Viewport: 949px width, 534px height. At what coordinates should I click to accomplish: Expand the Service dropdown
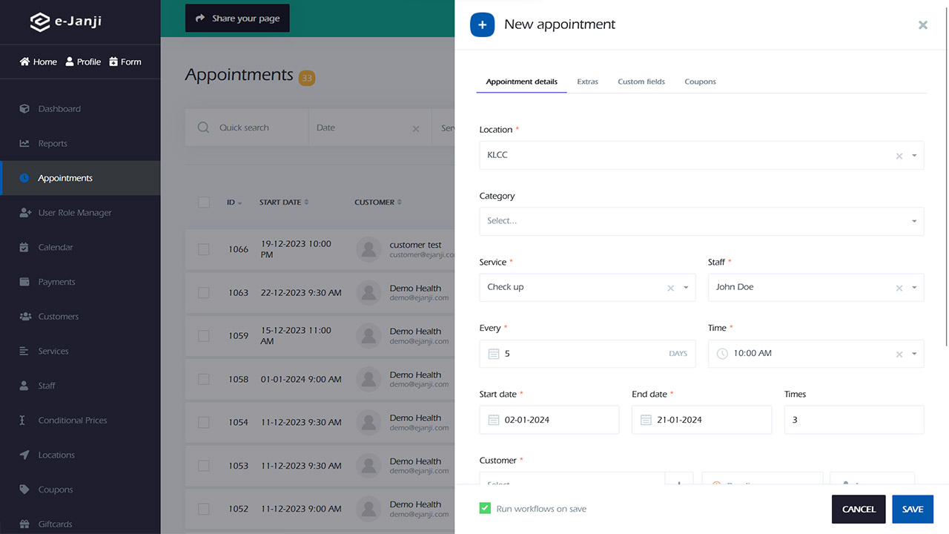(686, 288)
